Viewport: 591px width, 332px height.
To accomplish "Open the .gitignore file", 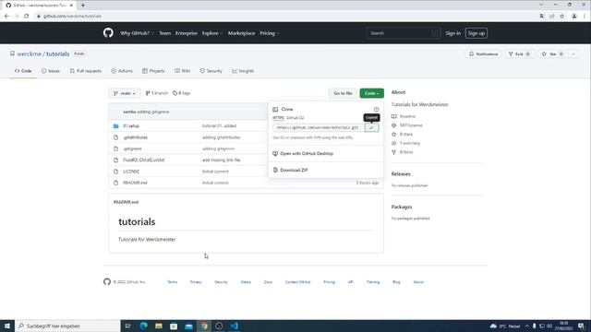I will tap(132, 148).
